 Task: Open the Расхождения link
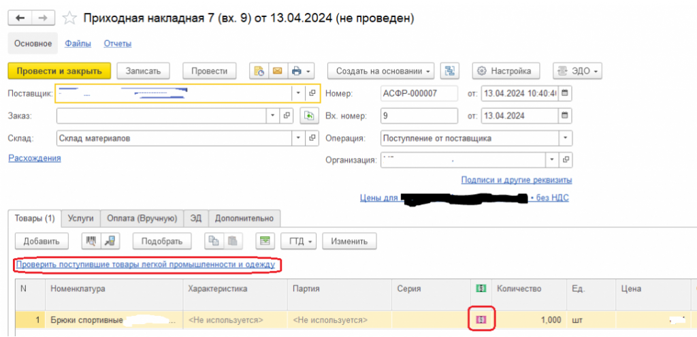35,158
